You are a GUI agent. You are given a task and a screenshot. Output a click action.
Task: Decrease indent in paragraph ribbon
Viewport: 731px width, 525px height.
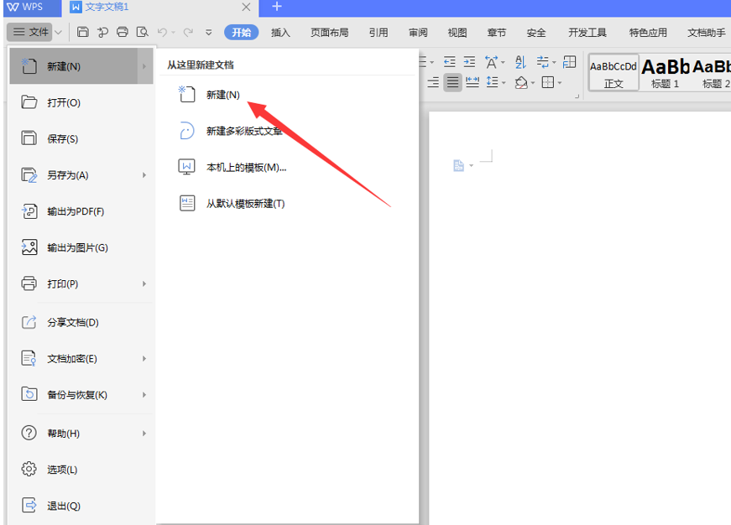tap(449, 61)
